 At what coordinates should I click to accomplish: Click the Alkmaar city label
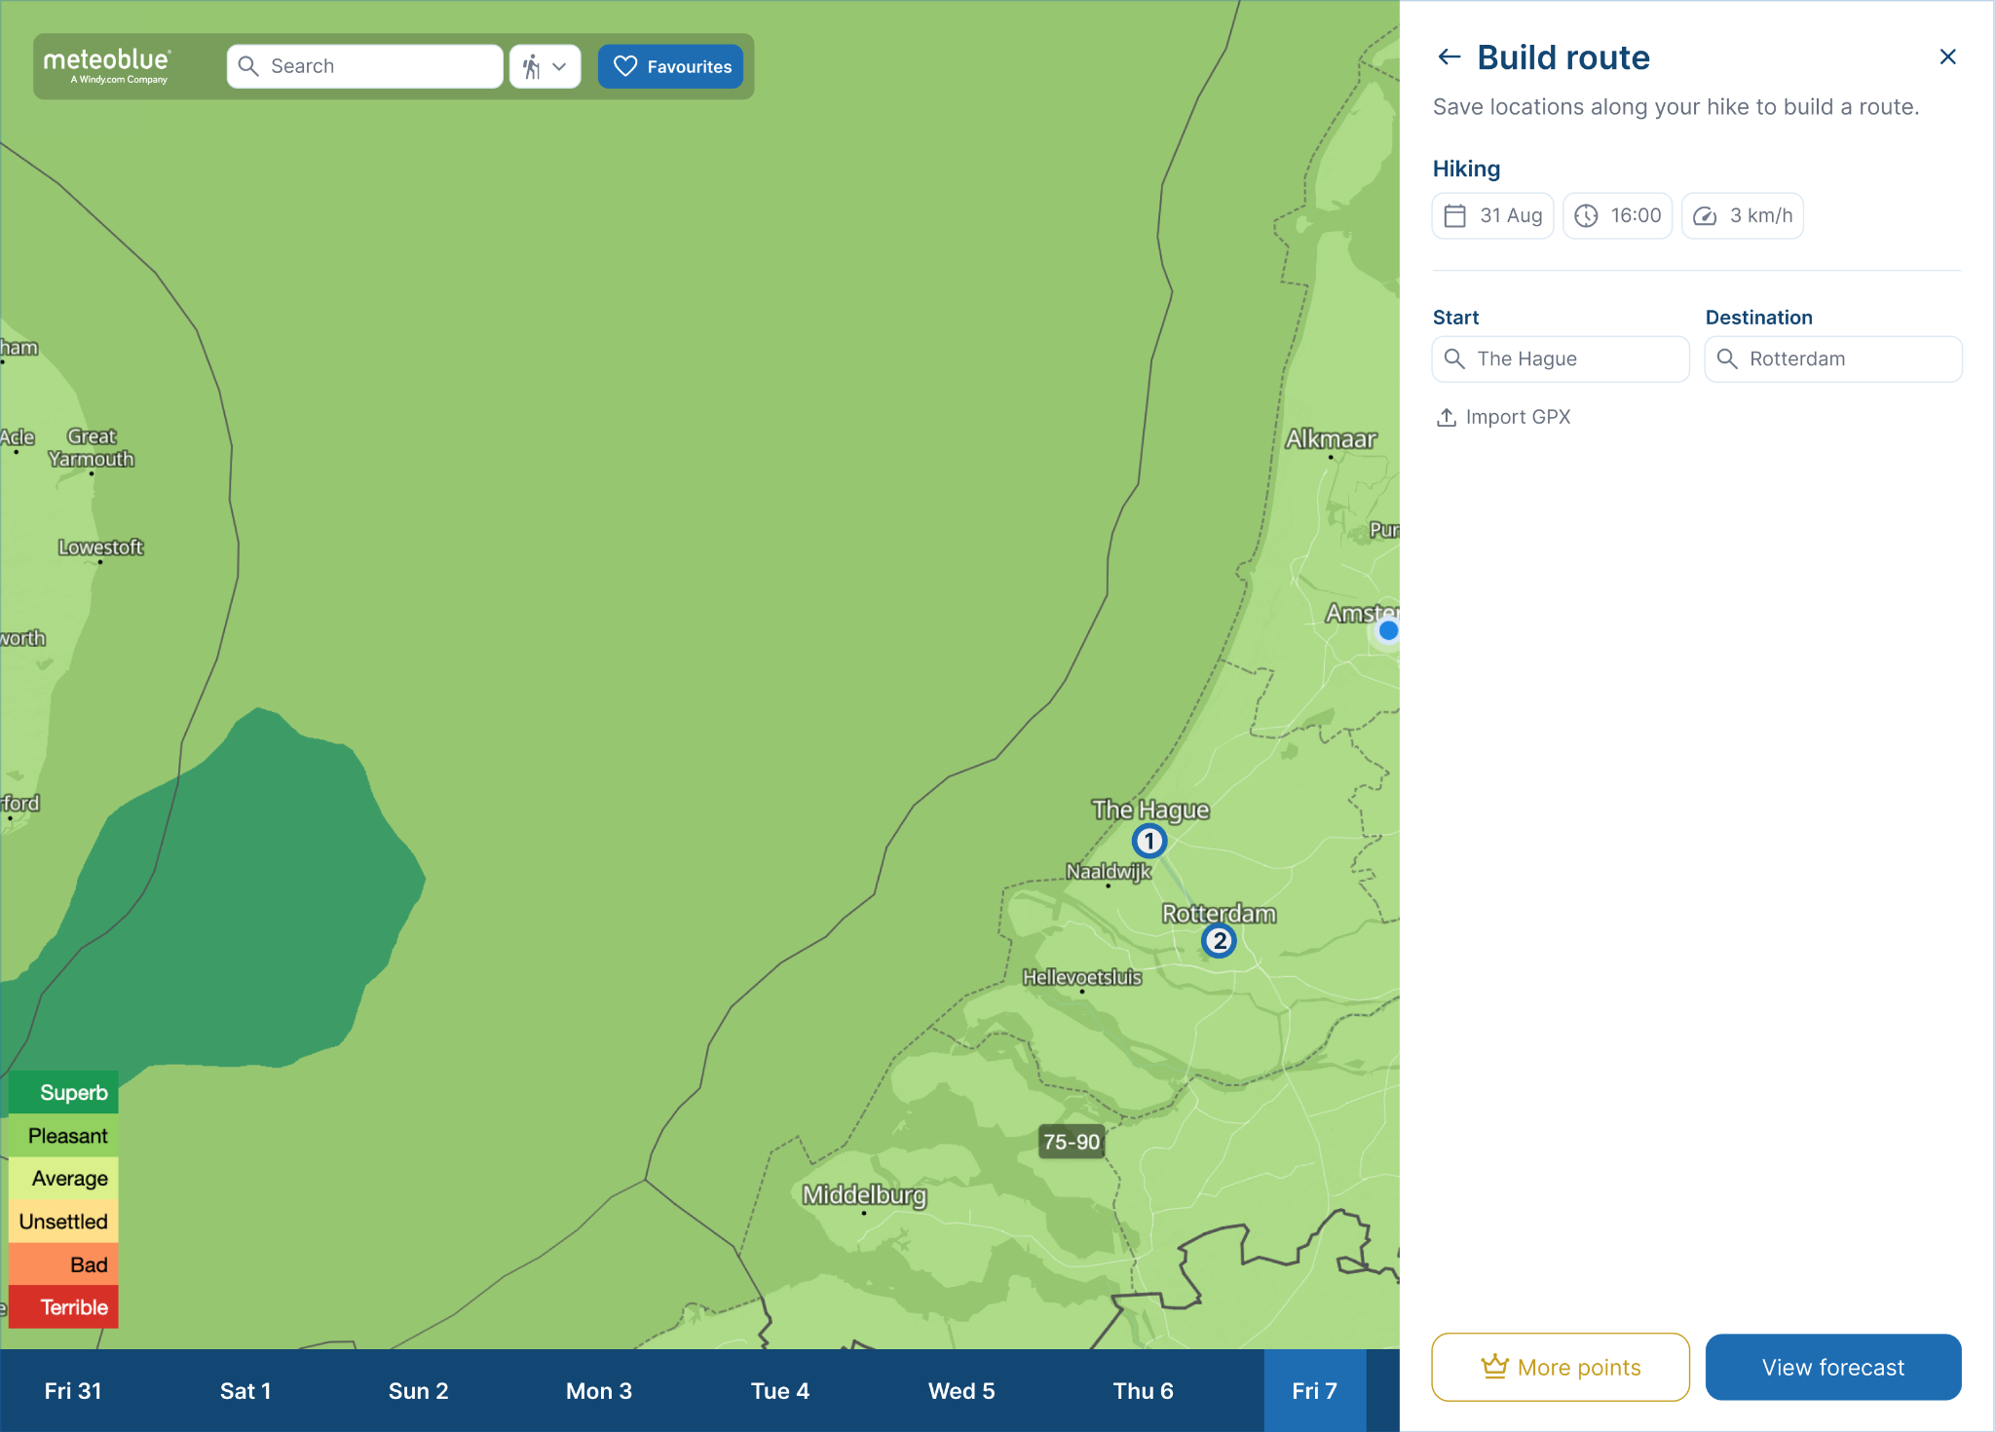point(1331,439)
